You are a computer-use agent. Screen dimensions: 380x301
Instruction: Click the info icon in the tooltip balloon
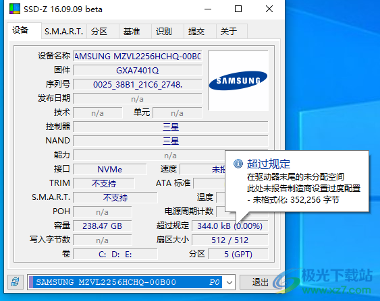(x=238, y=164)
